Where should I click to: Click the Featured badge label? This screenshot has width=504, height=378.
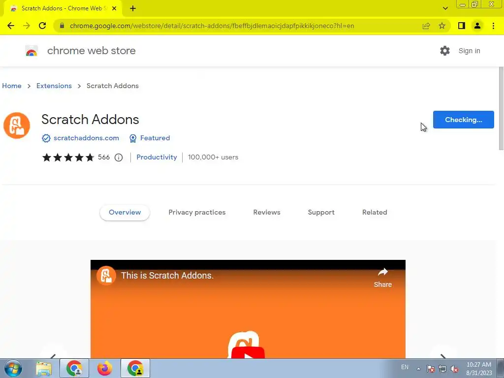point(155,138)
